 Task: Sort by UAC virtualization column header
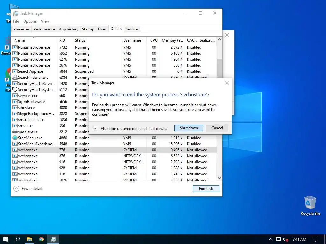click(201, 40)
